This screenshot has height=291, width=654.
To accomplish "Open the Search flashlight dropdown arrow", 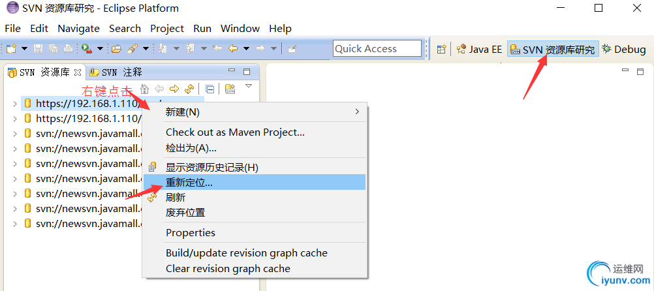I will point(146,49).
